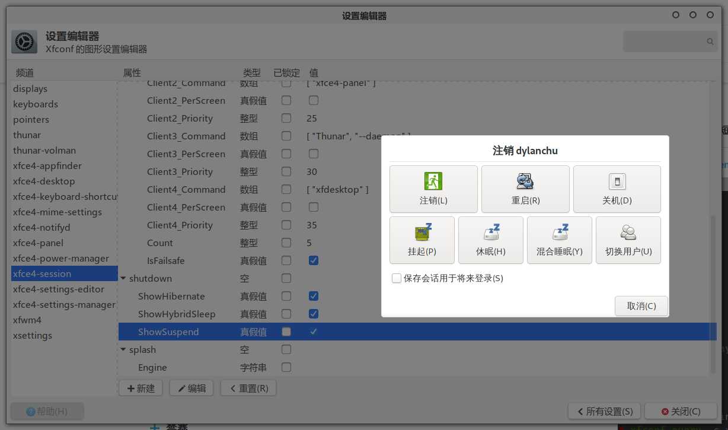
Task: Click the Client2_Priority value 25
Action: click(x=312, y=118)
